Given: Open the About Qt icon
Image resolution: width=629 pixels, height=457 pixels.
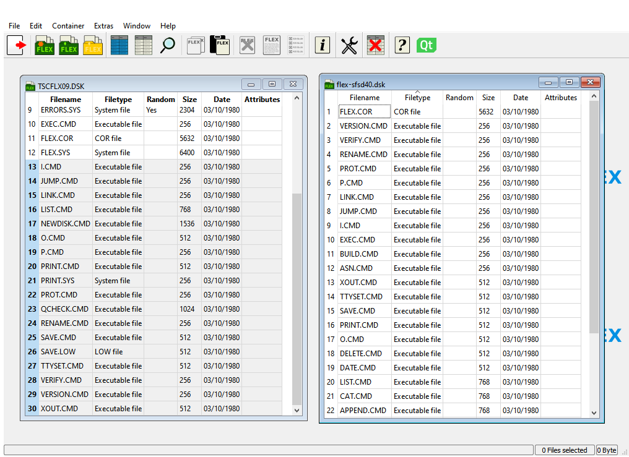Looking at the screenshot, I should [426, 45].
